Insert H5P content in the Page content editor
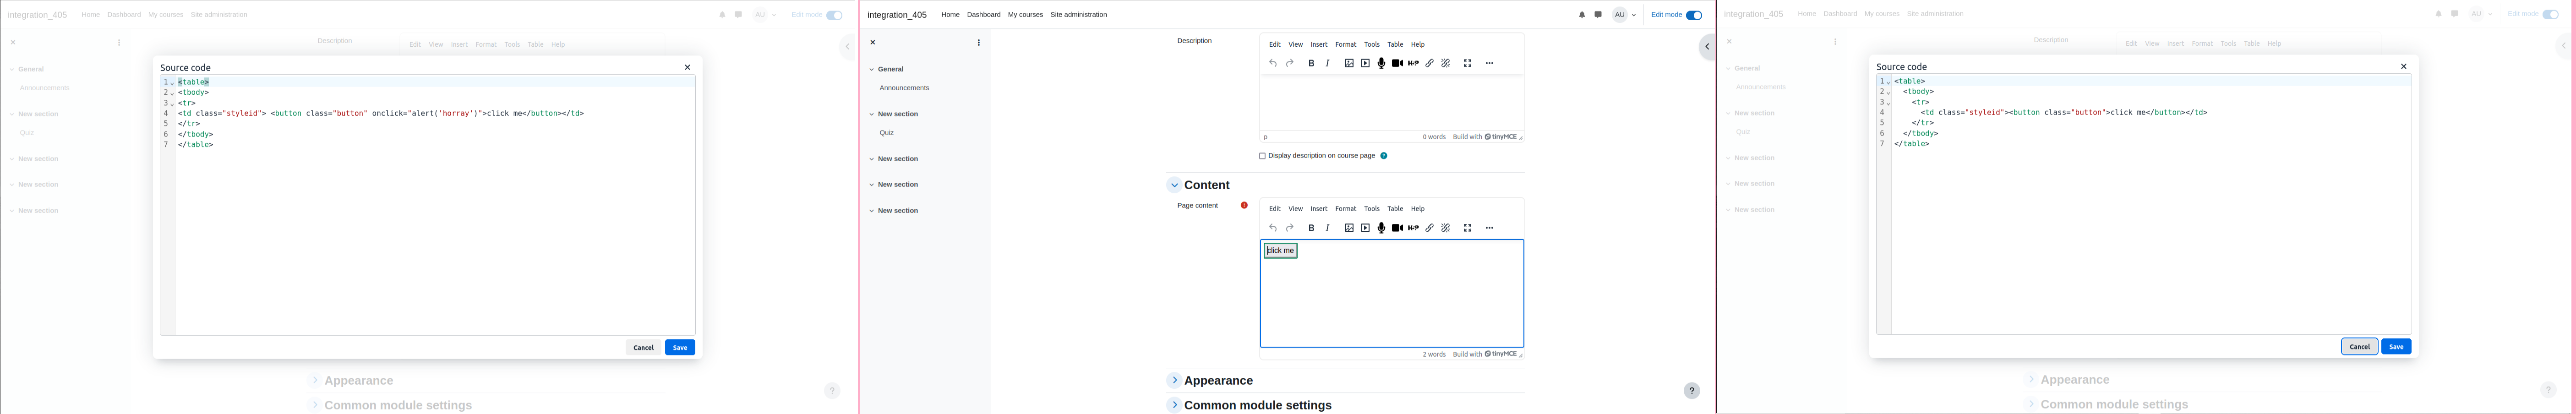2576x414 pixels. click(1413, 228)
